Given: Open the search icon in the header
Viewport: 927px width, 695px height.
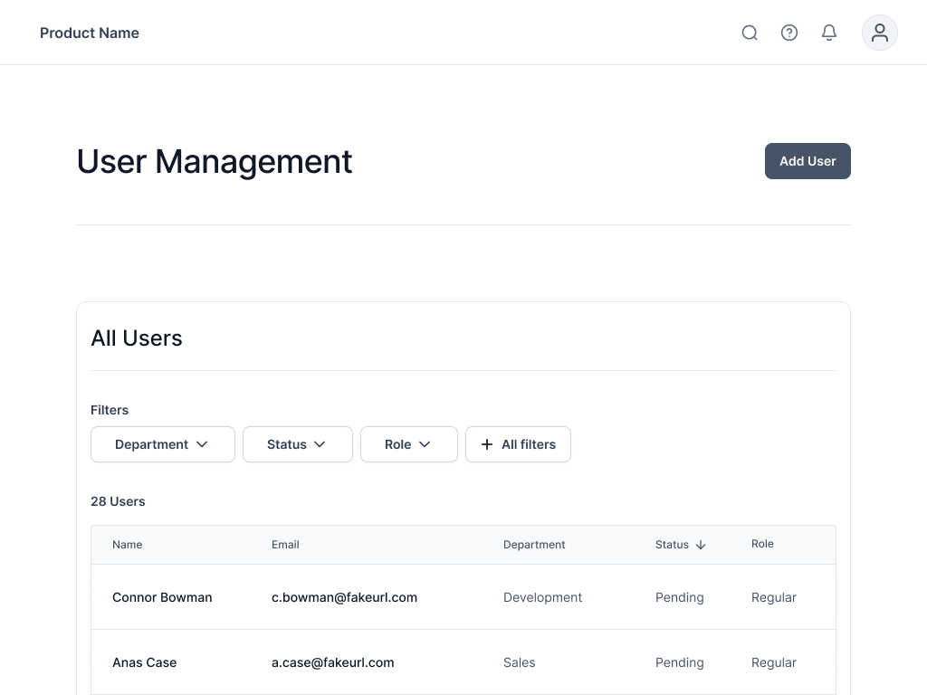Looking at the screenshot, I should 750,33.
